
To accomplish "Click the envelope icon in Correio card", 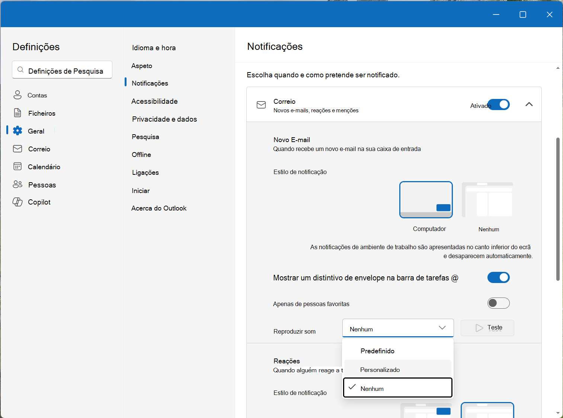I will (x=261, y=105).
